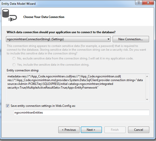The width and height of the screenshot is (156, 141).
Task: Select 'Yes, include the sensitive data' option
Action: click(14, 65)
